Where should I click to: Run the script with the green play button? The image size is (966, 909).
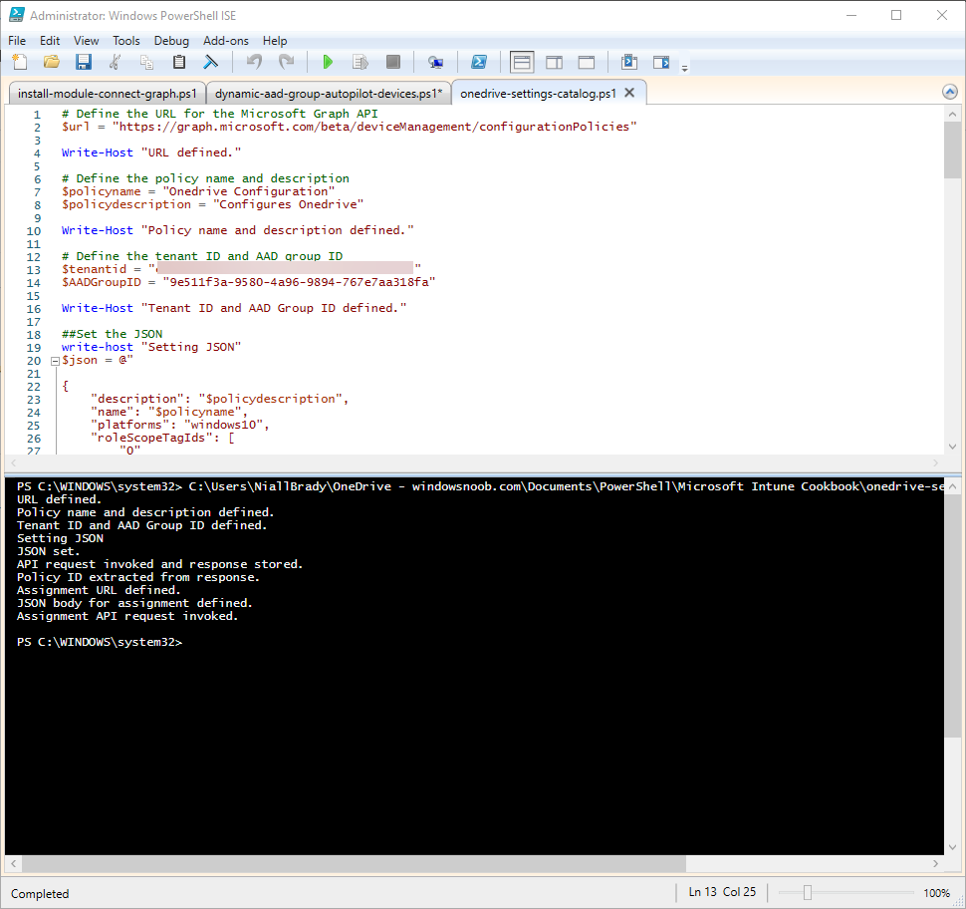pyautogui.click(x=328, y=62)
